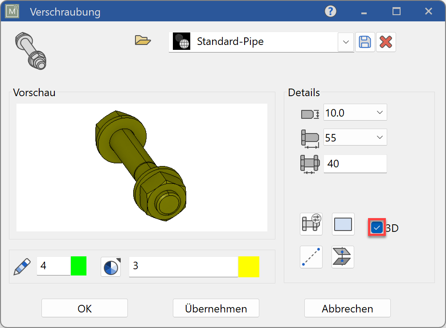
Task: Click the rectangle preview style icon
Action: pos(343,224)
